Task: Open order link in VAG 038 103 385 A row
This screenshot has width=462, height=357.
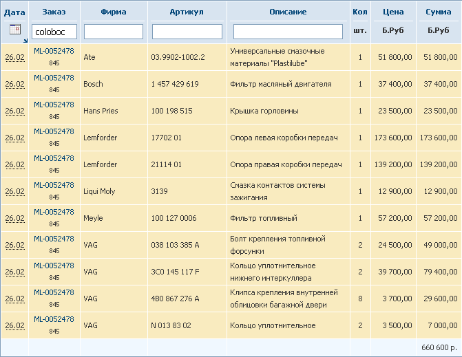Action: pyautogui.click(x=54, y=239)
